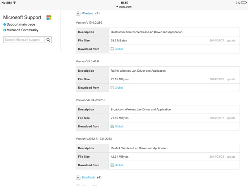Select text Version V6.30.223.215
This screenshot has width=248, height=186.
click(90, 100)
